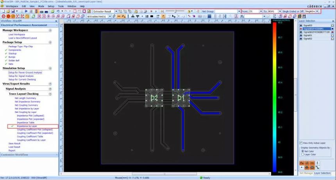
Task: Click the first red target circle icon
Action: tap(4, 16)
